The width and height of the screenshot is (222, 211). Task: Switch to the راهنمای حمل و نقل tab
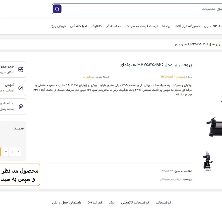click(x=66, y=203)
